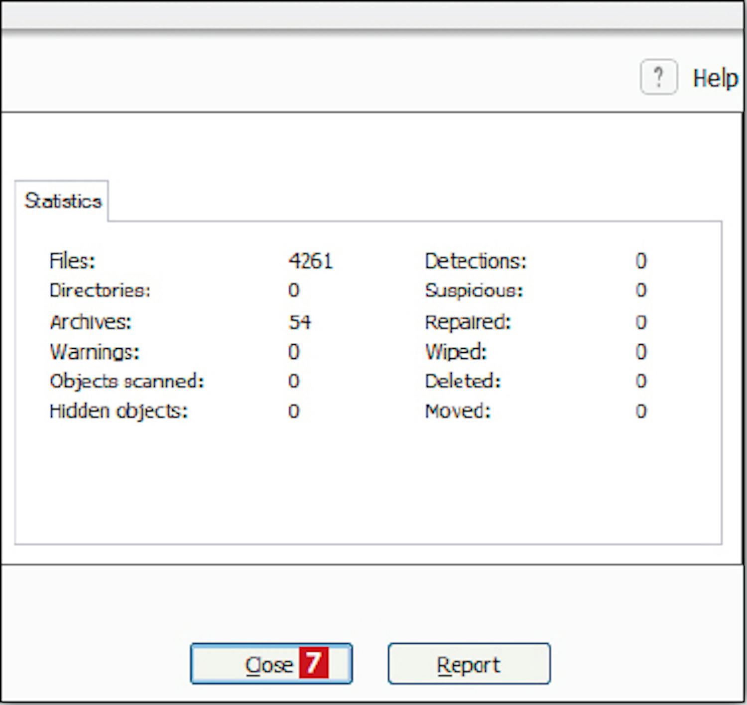Select the Hidden objects label
The height and width of the screenshot is (705, 747).
click(119, 411)
